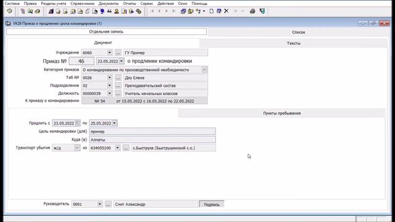Click the blank new document toolbar icon

(x=211, y=11)
